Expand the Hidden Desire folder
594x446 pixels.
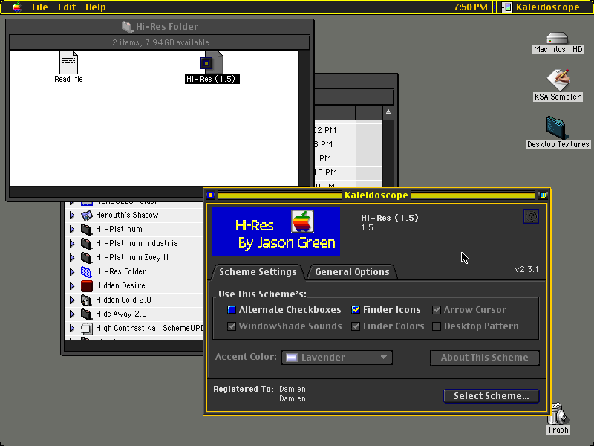pos(72,286)
